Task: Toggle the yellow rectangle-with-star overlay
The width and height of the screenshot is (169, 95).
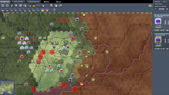Action: (x=29, y=6)
